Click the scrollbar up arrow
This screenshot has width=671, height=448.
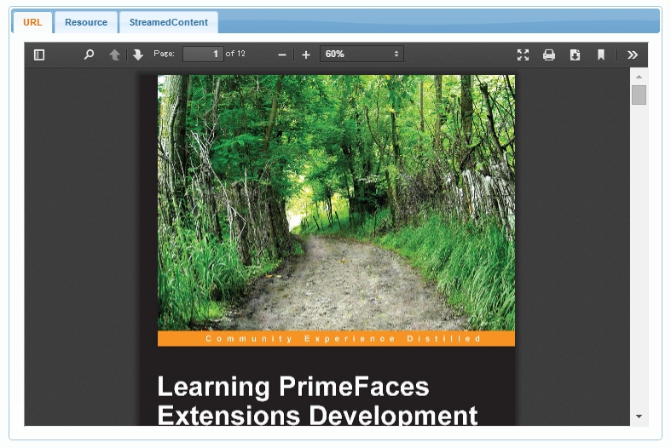[639, 77]
